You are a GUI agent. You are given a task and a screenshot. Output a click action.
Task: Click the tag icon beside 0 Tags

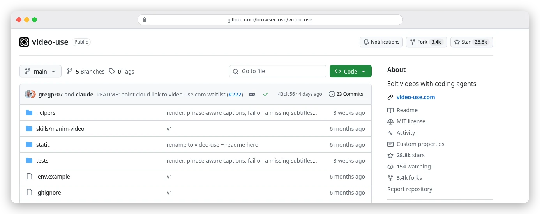point(112,71)
